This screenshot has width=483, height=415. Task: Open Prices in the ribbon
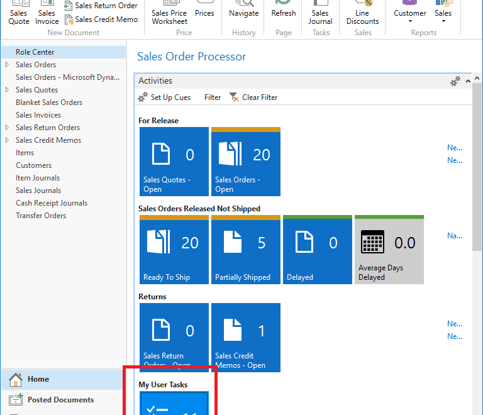(204, 9)
